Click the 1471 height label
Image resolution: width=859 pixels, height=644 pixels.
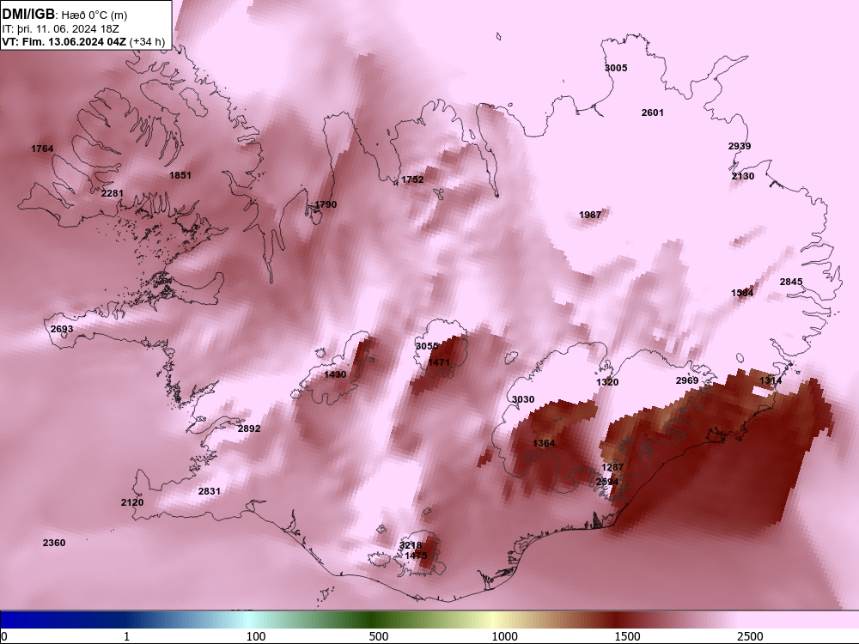click(x=439, y=362)
